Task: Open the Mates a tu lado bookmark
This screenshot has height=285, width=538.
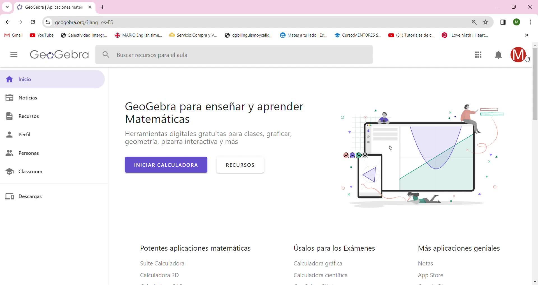Action: click(304, 35)
